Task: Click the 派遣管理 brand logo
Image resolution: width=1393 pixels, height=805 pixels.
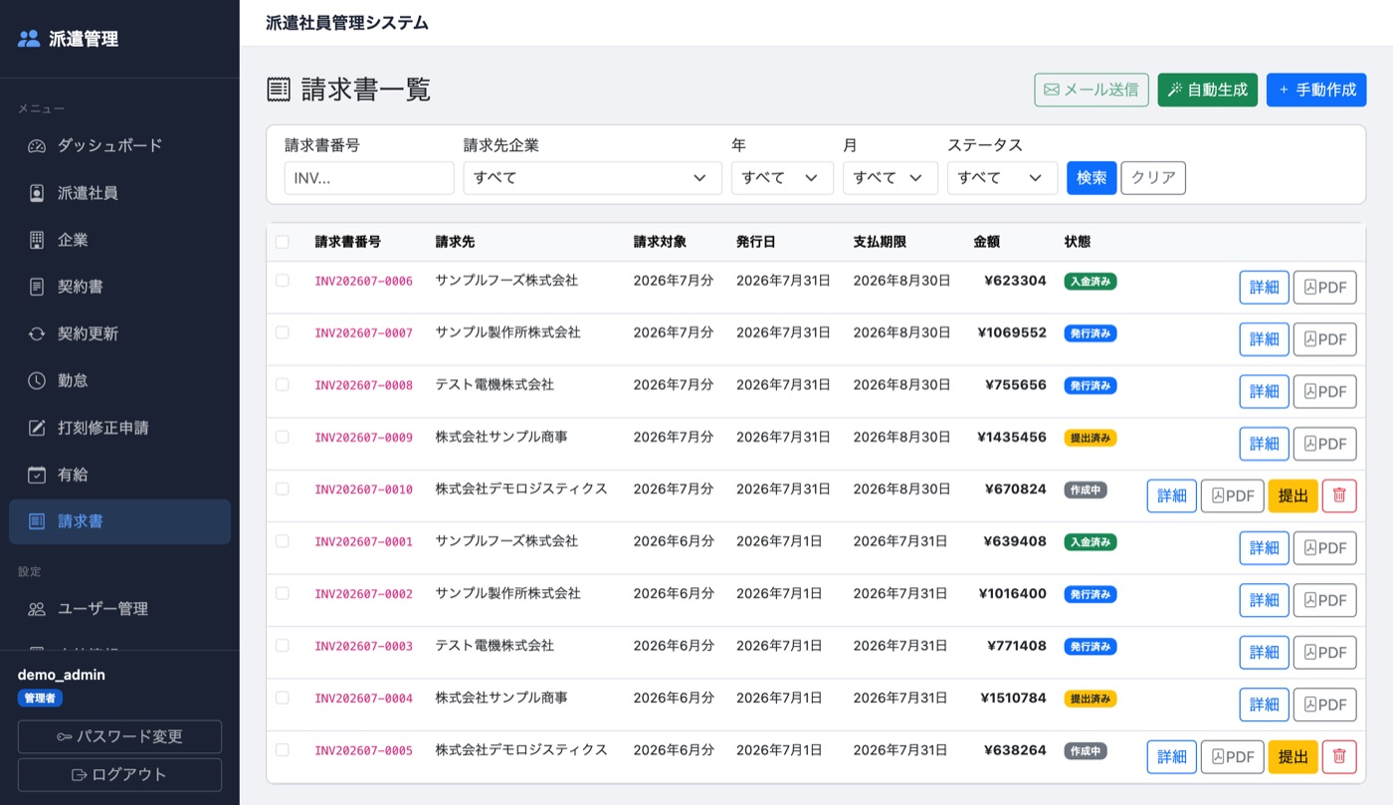Action: click(68, 39)
